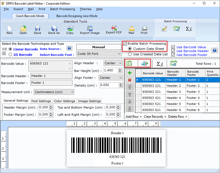Click the move row up arrow
220x173 pixels.
click(x=130, y=94)
